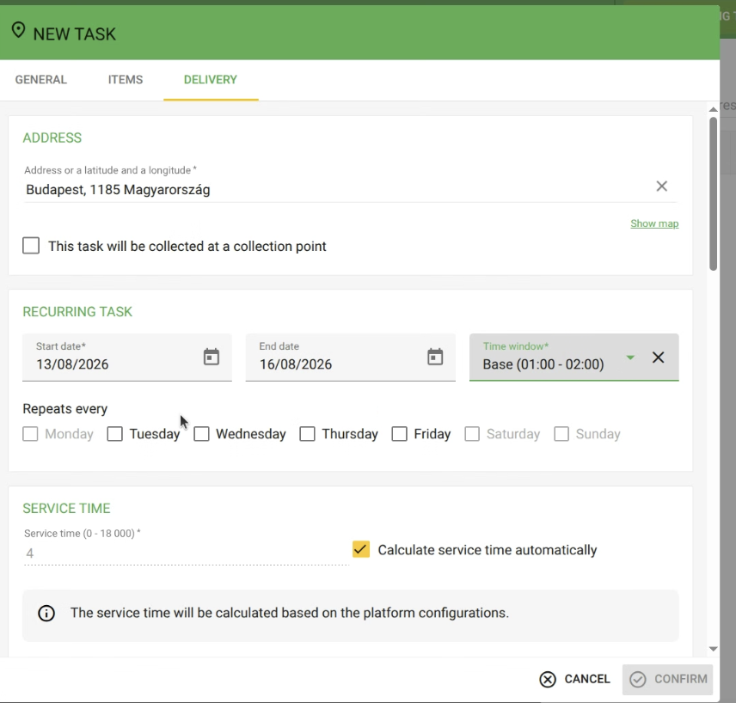
Task: Clear the Time window selection
Action: [x=658, y=358]
